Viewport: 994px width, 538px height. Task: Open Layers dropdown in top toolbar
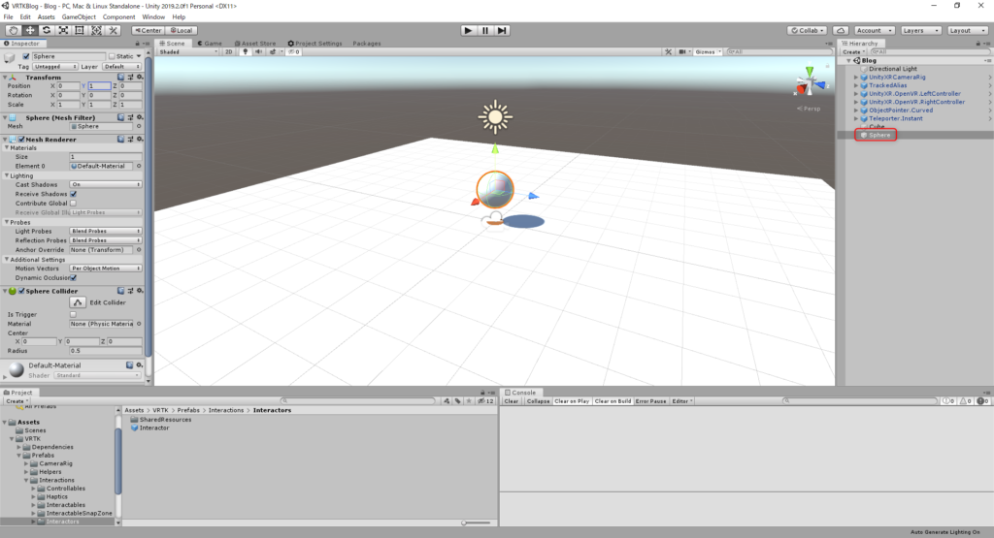point(920,30)
